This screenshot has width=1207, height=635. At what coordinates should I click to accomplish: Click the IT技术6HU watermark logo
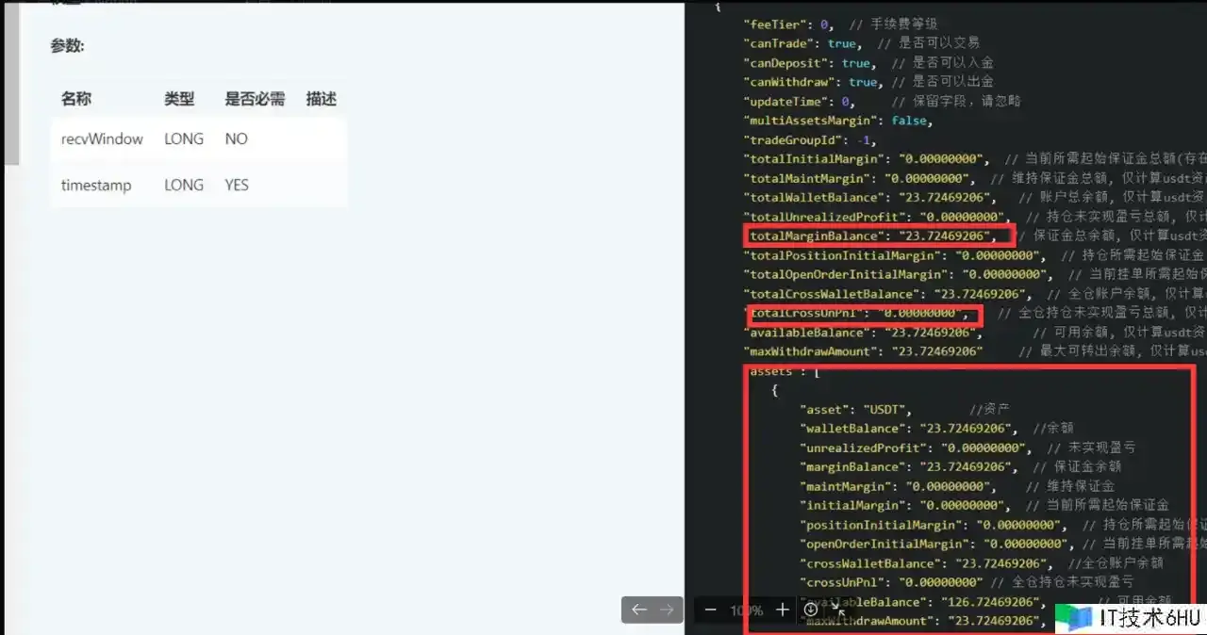point(1130,617)
